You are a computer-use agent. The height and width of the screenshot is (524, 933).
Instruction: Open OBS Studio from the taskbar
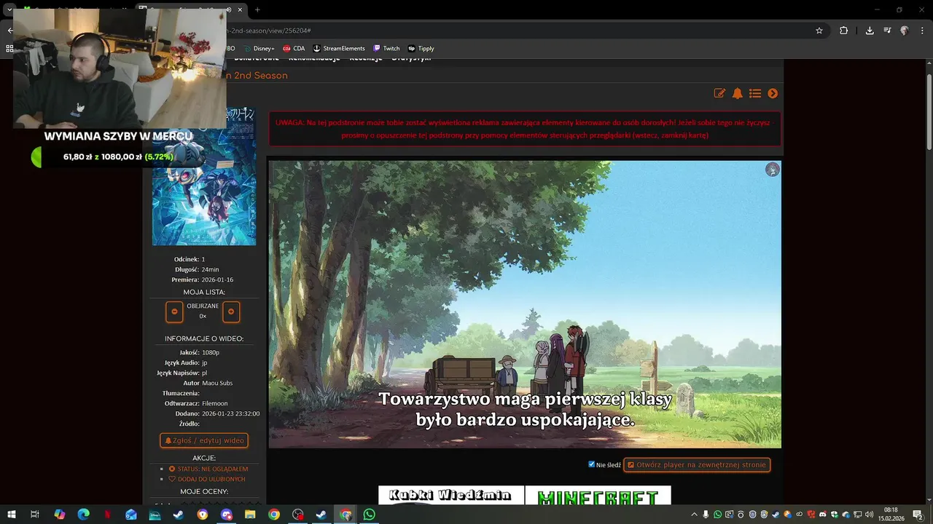(297, 515)
